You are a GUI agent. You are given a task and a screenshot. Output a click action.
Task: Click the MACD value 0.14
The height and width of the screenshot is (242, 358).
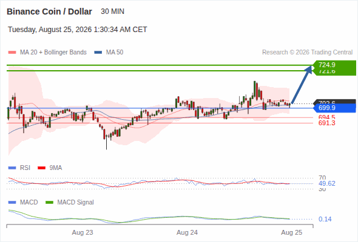tap(325, 219)
